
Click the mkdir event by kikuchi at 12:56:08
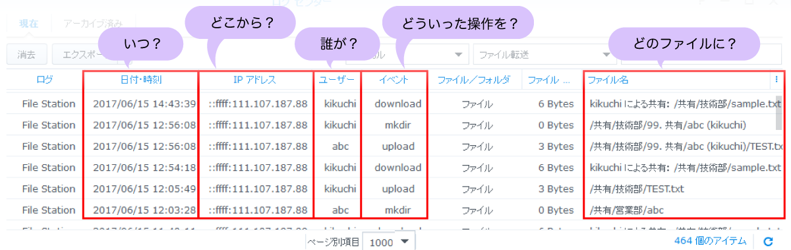[x=397, y=125]
